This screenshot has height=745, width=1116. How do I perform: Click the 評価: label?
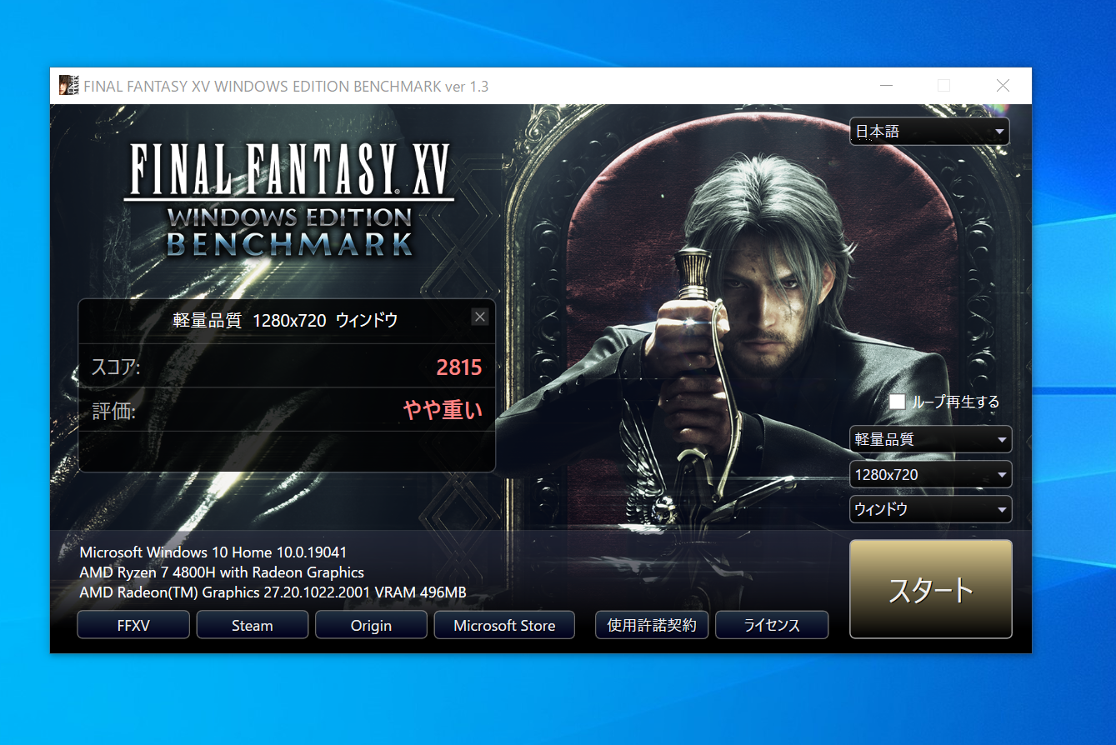[114, 411]
